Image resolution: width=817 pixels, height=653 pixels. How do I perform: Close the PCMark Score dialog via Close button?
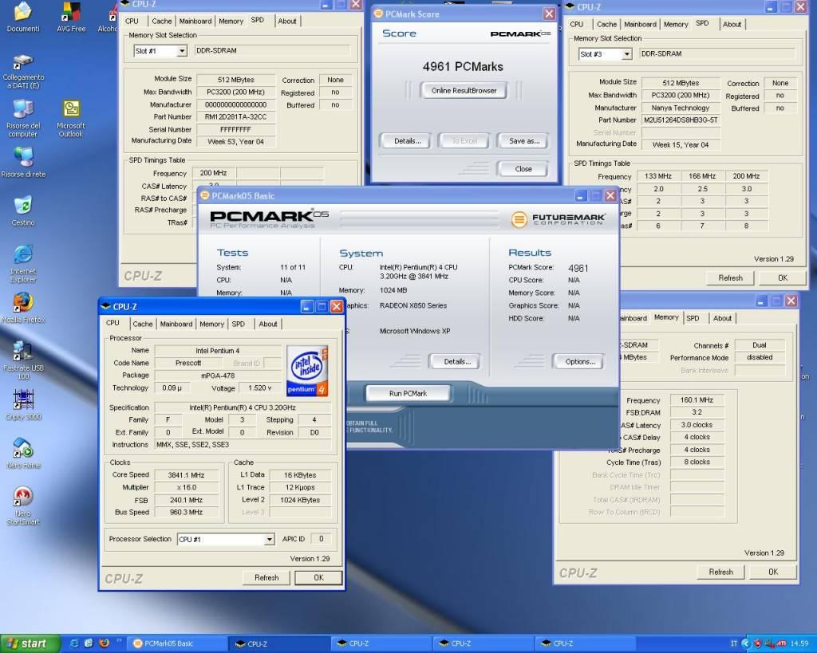[x=523, y=169]
